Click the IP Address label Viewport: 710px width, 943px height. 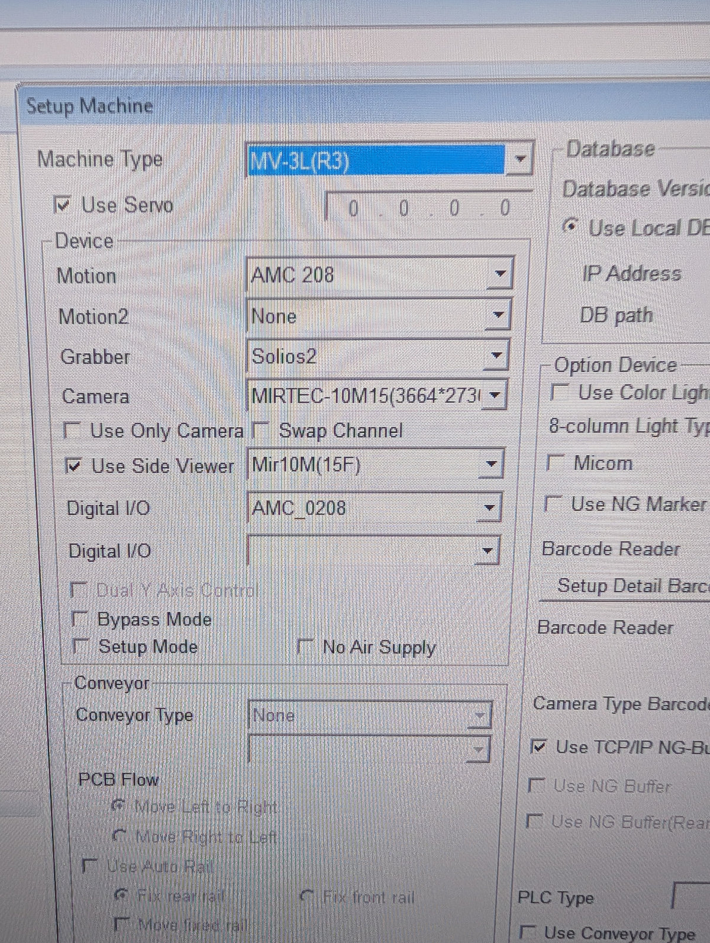coord(631,273)
